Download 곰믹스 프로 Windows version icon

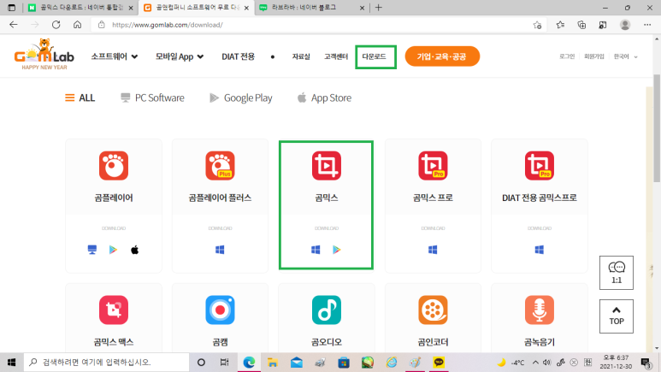(x=433, y=250)
